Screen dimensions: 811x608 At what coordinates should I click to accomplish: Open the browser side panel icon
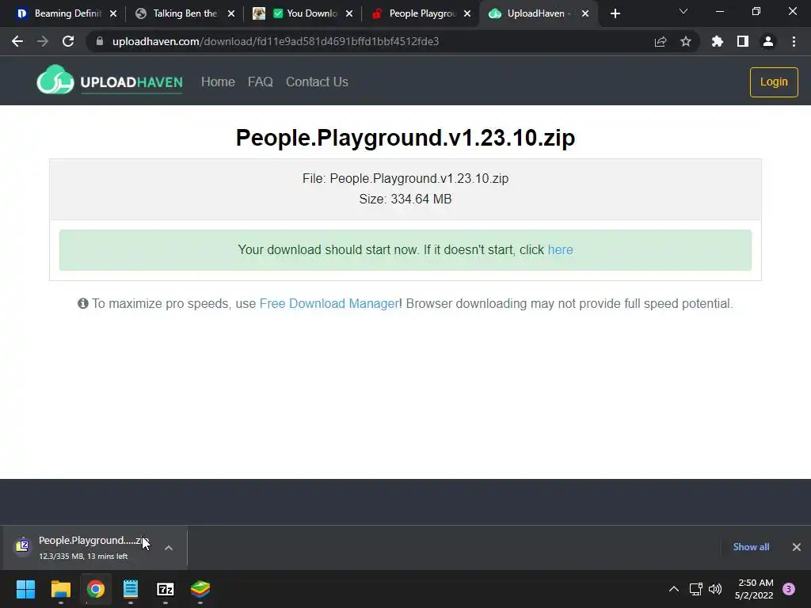coord(743,41)
